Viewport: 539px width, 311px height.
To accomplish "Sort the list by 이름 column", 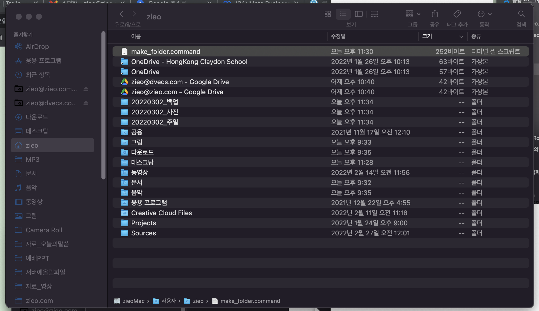I will [136, 36].
